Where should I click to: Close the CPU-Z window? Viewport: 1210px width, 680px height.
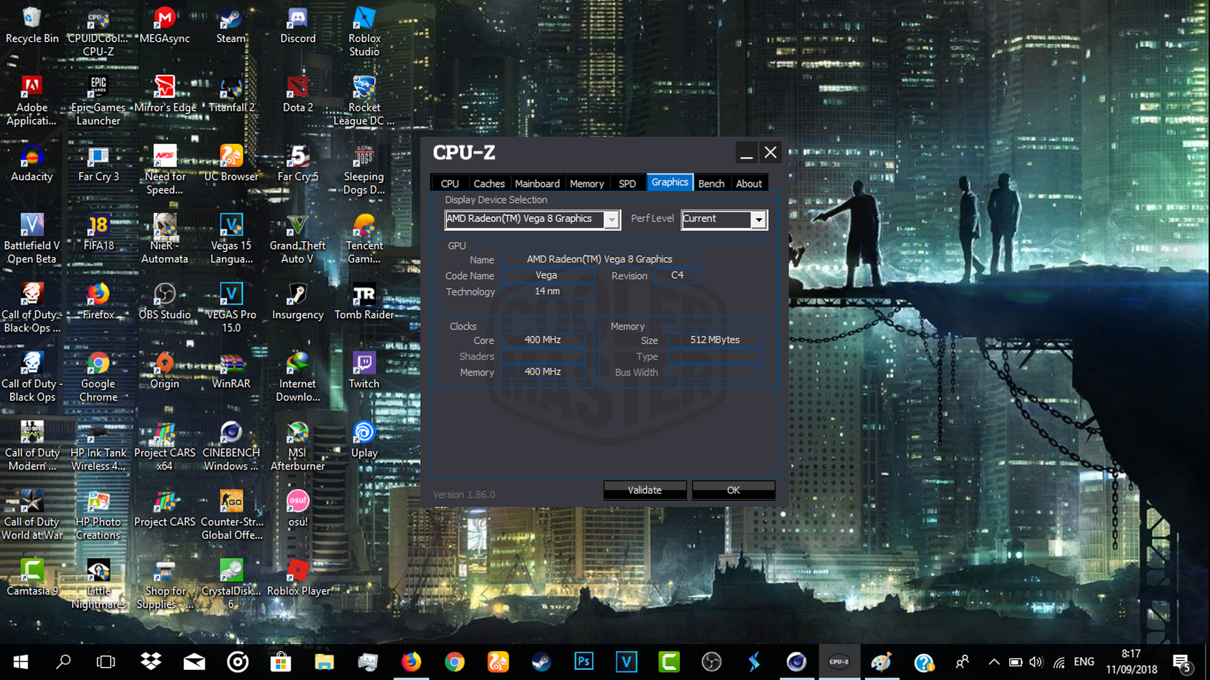tap(770, 153)
